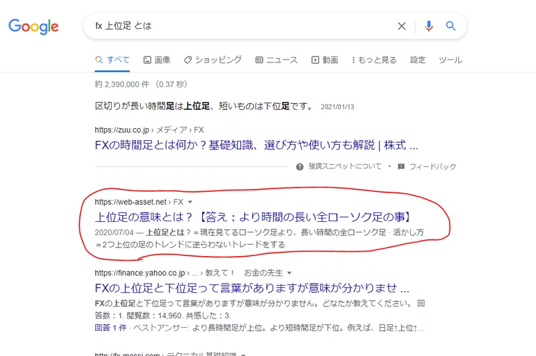The height and width of the screenshot is (356, 536).
Task: Open the 動画 tab
Action: tap(325, 60)
